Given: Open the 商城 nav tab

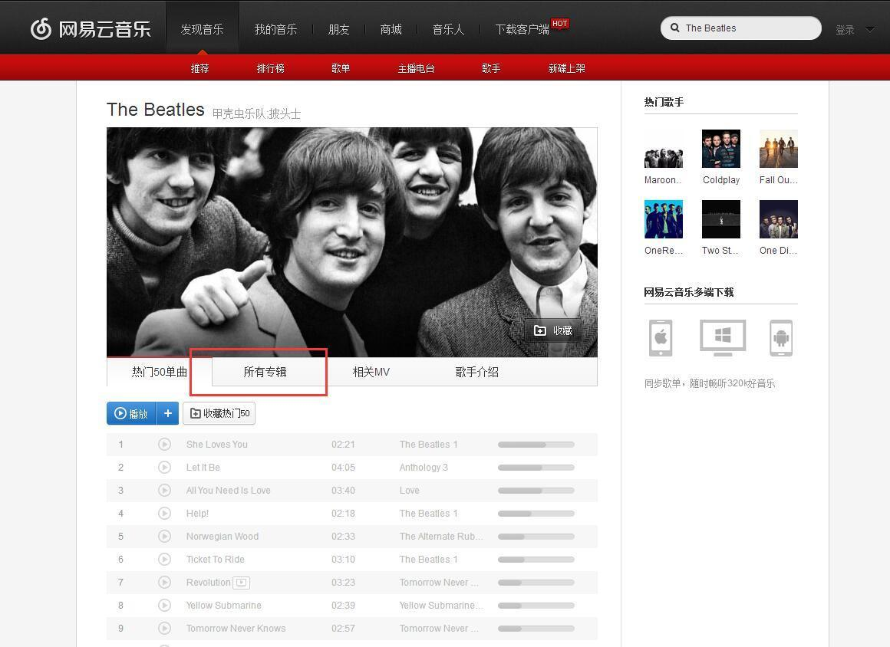Looking at the screenshot, I should (391, 29).
